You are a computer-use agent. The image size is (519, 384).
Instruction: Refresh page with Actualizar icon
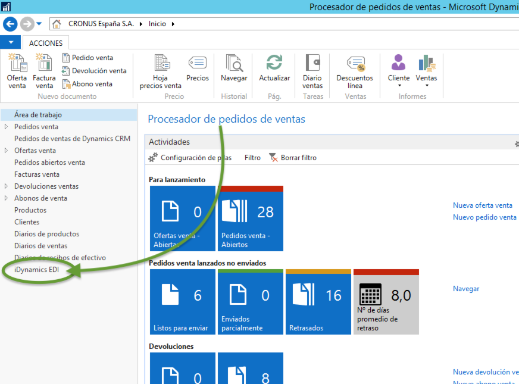point(274,68)
